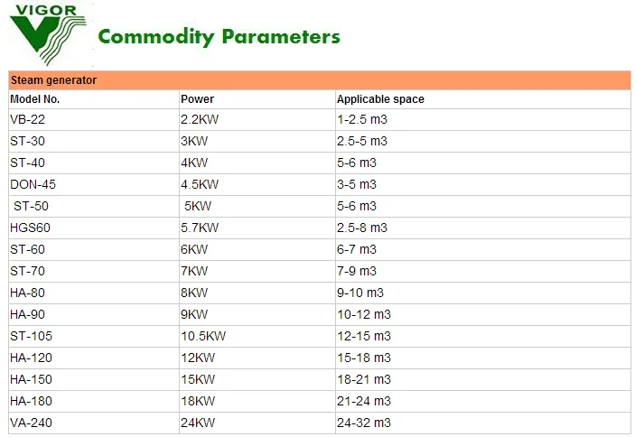The image size is (635, 437).
Task: Select the VB-22 model cell
Action: [x=94, y=120]
